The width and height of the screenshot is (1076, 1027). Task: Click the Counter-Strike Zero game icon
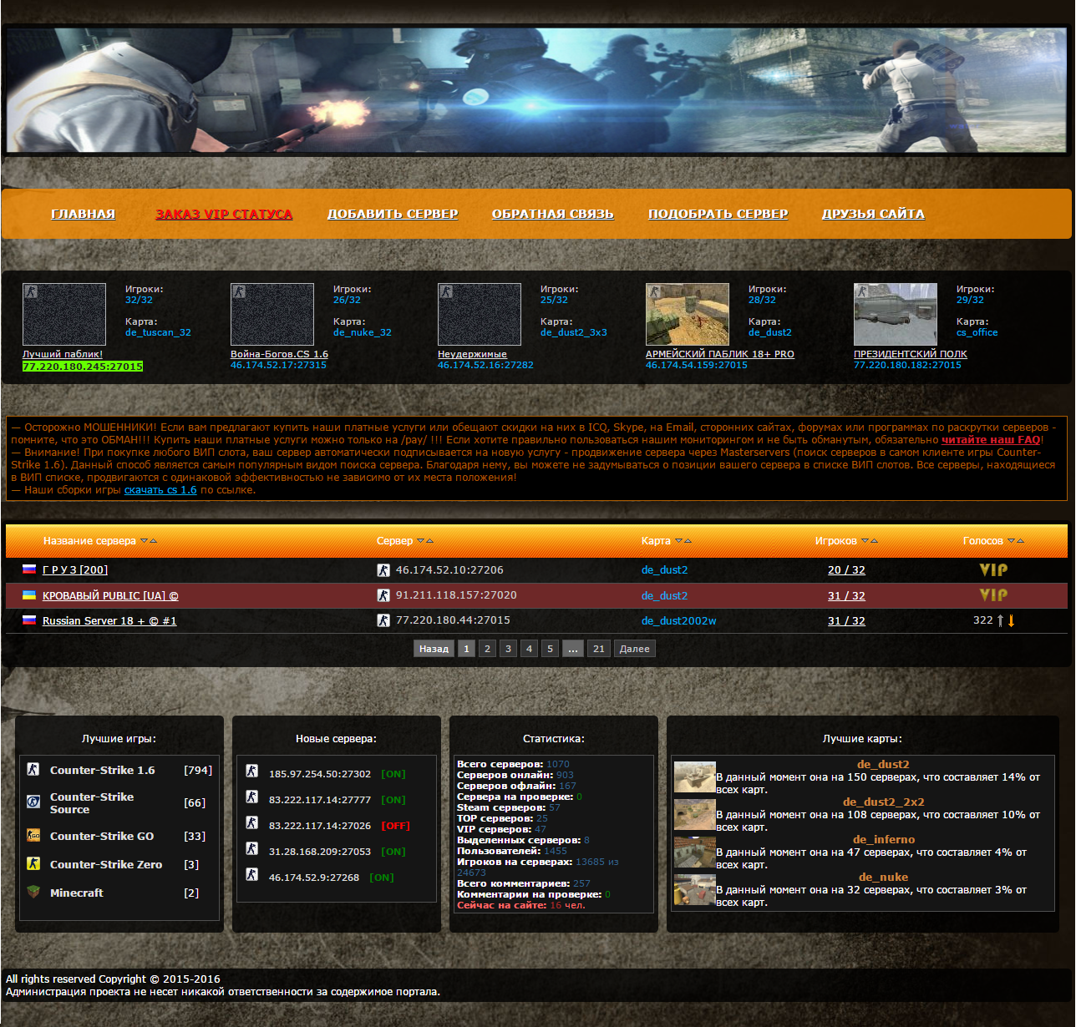(x=33, y=863)
